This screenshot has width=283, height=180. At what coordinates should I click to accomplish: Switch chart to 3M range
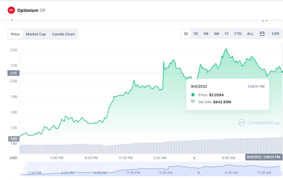coord(216,34)
